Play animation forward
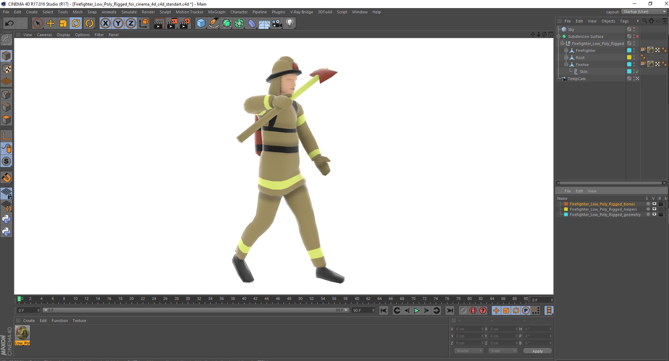The width and height of the screenshot is (669, 361). click(416, 310)
